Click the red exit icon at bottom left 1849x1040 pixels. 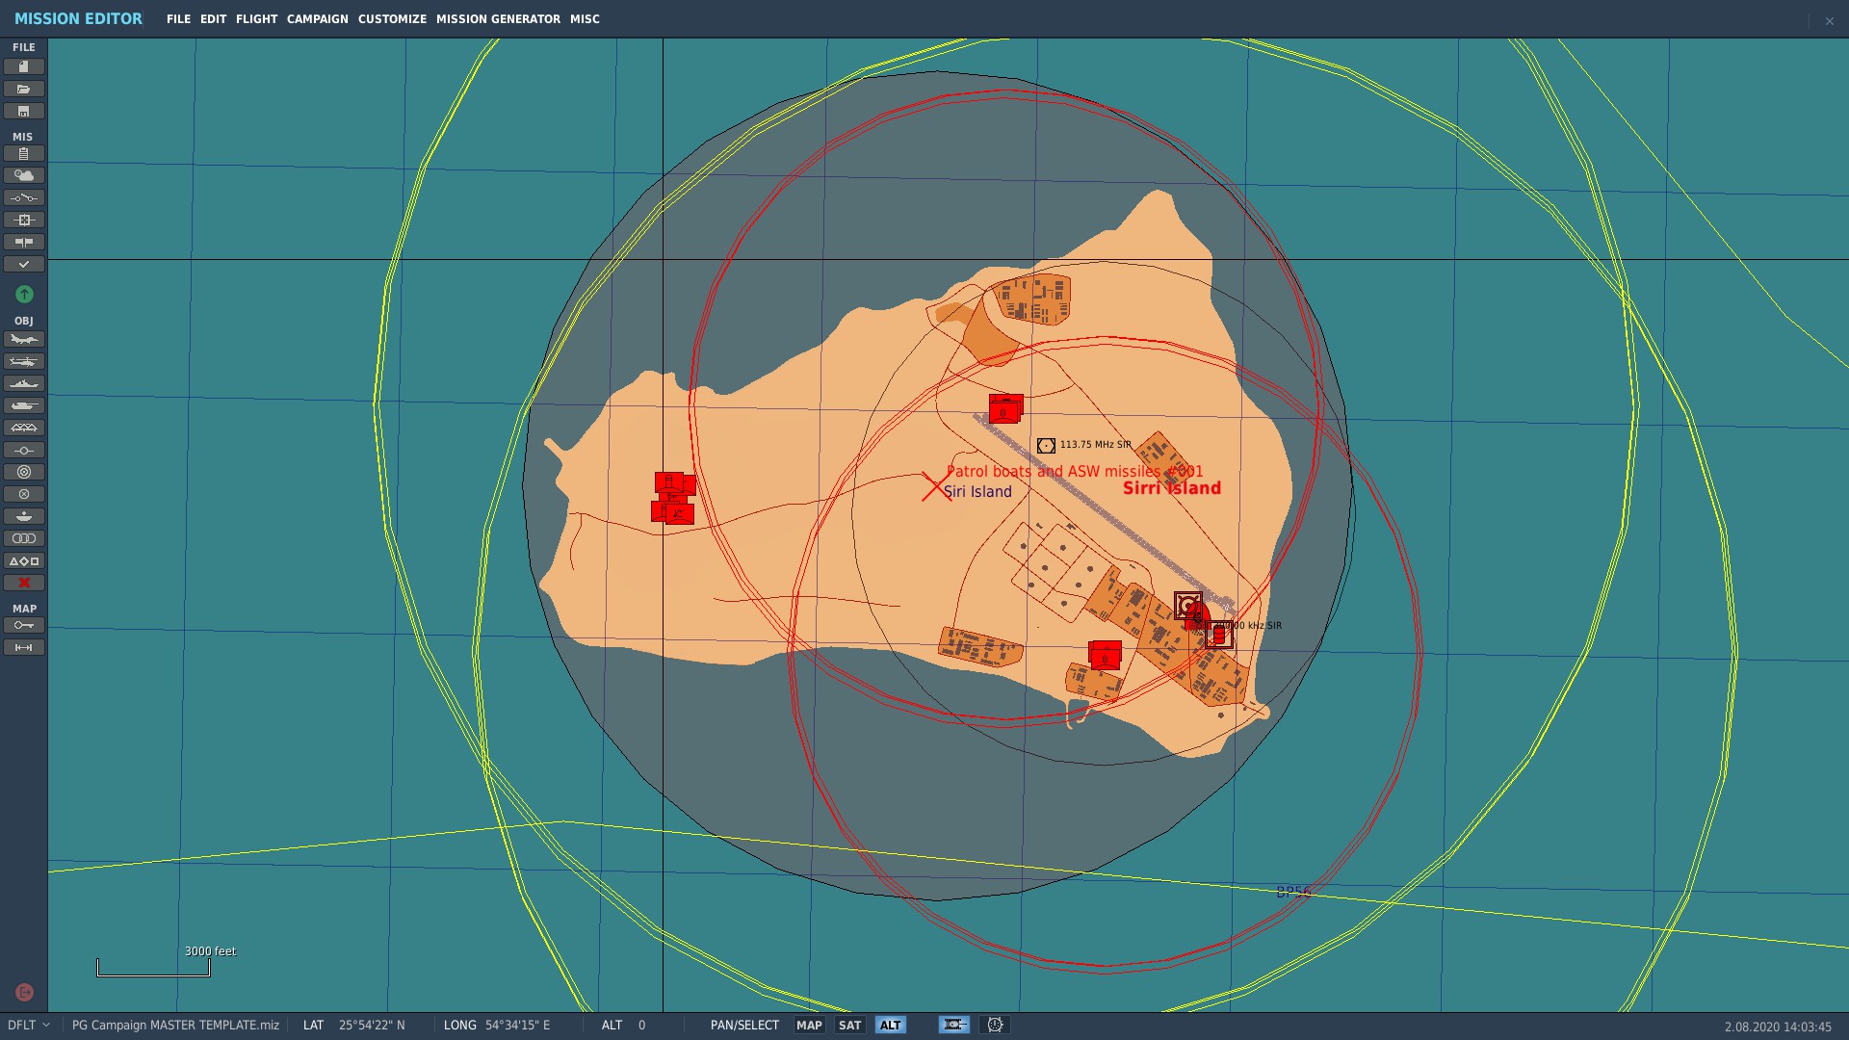tap(25, 992)
